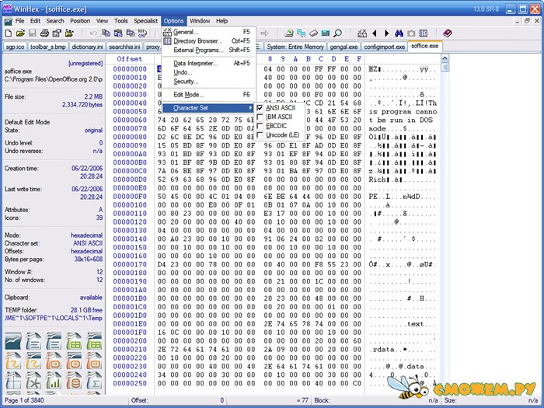Click the black Forward arrow toolbar icon
The width and height of the screenshot is (544, 408).
[x=386, y=33]
